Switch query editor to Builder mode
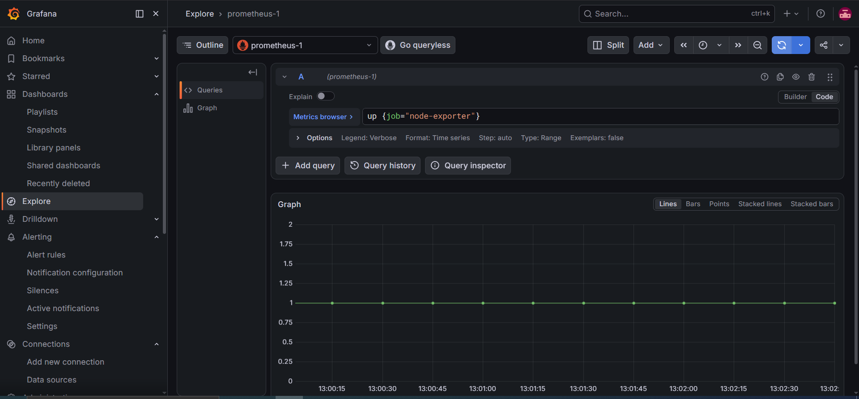The image size is (859, 399). (795, 97)
